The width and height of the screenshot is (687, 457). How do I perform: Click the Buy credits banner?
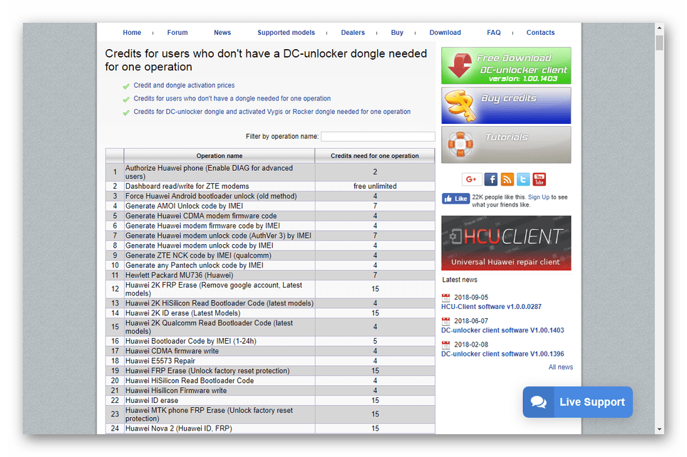(x=506, y=105)
